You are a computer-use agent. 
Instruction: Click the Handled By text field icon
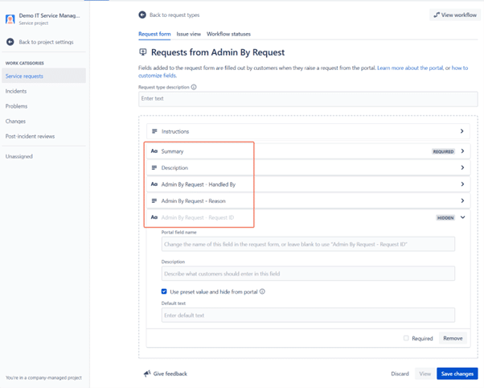pyautogui.click(x=154, y=184)
